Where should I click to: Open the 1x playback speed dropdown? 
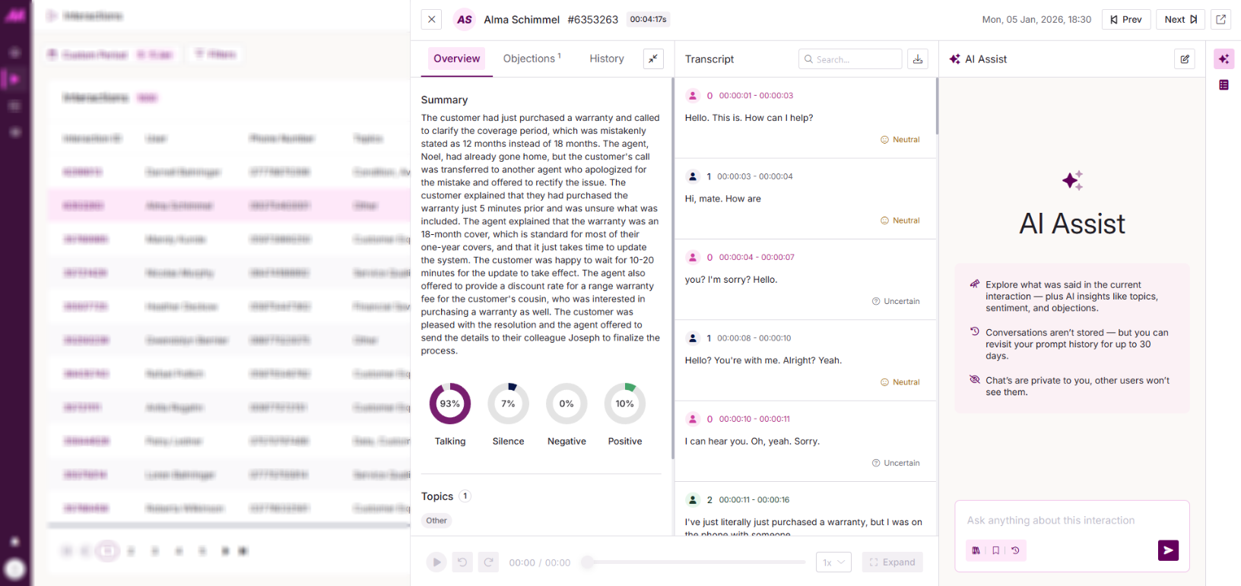pos(833,562)
